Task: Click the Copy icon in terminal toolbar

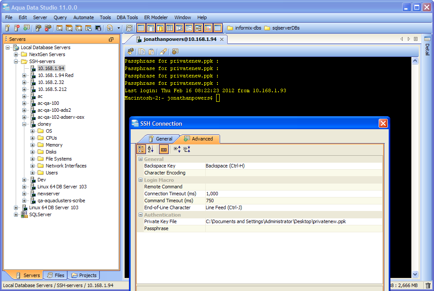Action: point(142,51)
